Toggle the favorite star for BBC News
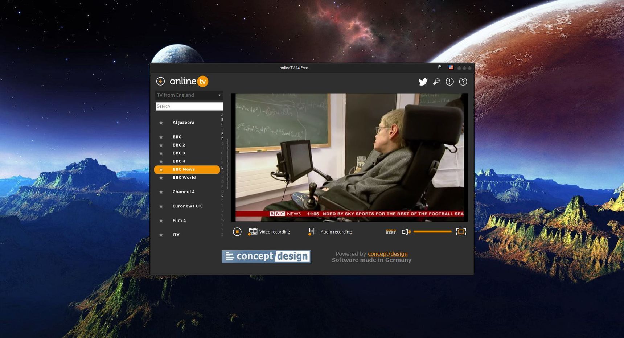Screen dimensions: 624x338 tap(161, 169)
